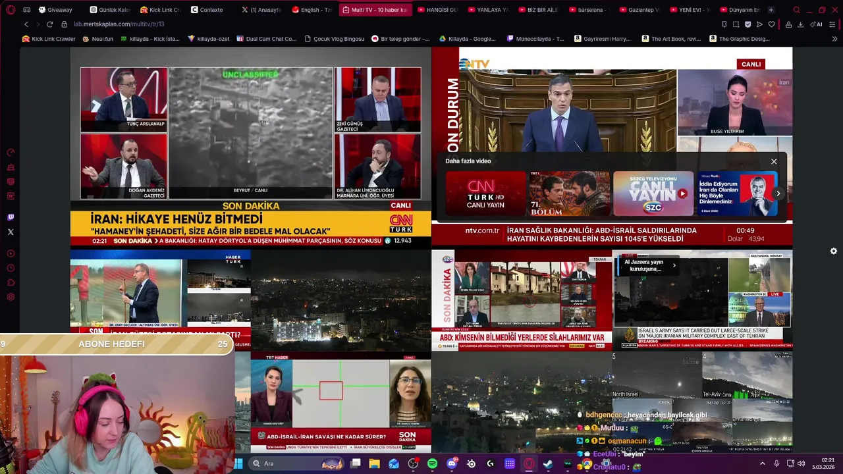This screenshot has width=843, height=474.
Task: Focus the TRT Haber live stream panel
Action: (341, 402)
